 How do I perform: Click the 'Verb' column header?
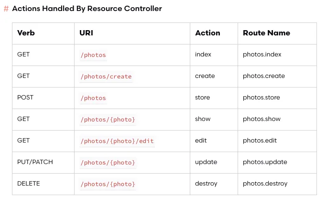click(x=26, y=33)
